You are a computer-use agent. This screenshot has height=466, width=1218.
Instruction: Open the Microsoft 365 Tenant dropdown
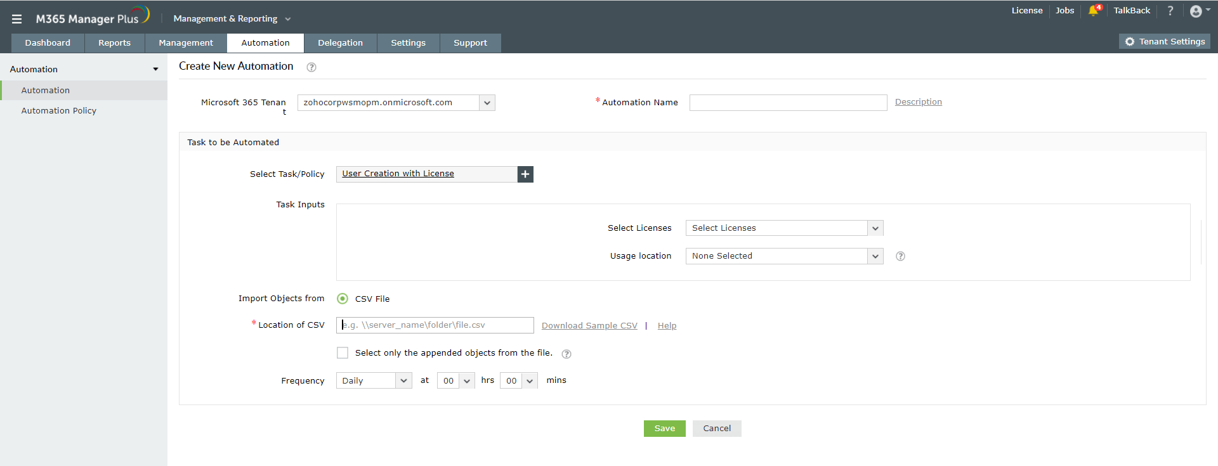pos(396,103)
